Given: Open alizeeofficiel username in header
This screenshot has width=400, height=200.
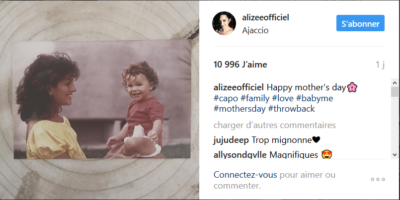Looking at the screenshot, I should click(265, 17).
